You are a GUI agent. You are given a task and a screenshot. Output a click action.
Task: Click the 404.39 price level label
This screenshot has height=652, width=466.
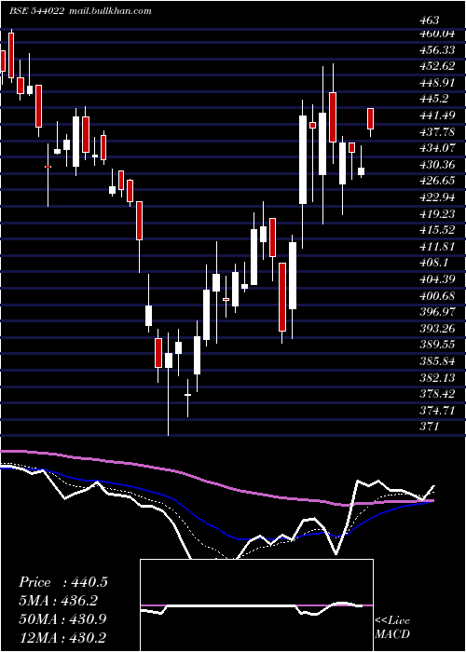coord(437,278)
